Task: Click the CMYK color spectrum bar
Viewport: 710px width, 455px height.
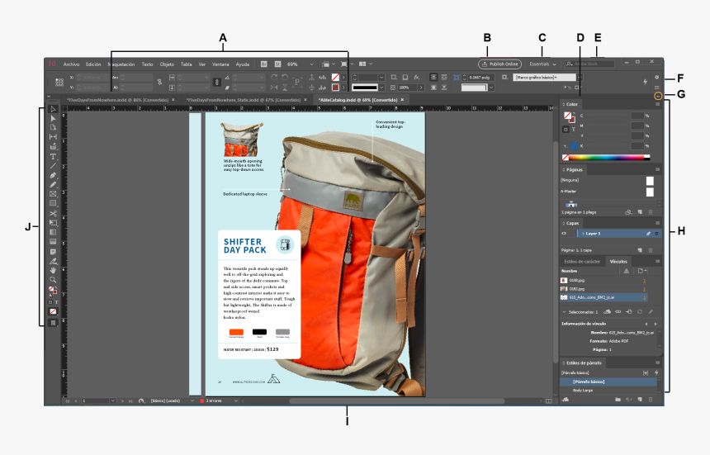Action: (x=607, y=158)
